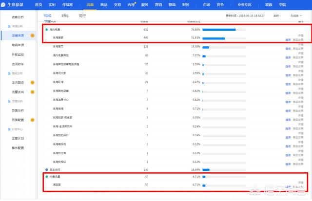Open the 实时 time period dropdown
Viewport: 312px width, 201px height.
pyautogui.click(x=277, y=16)
